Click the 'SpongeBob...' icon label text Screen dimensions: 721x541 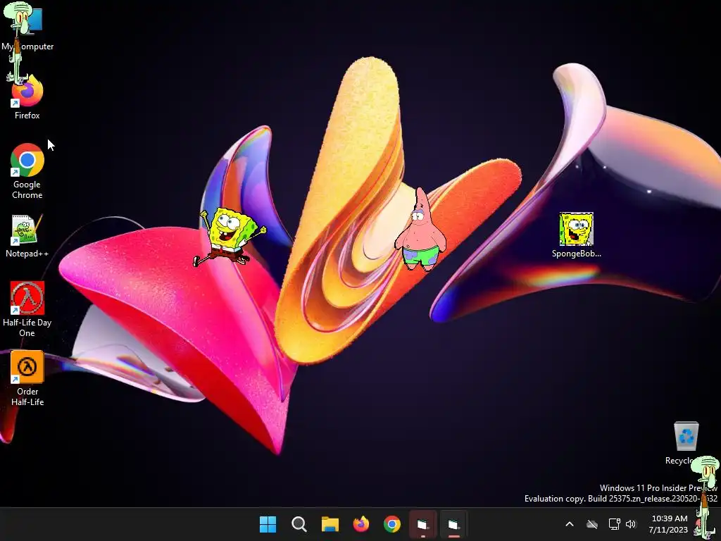(x=576, y=254)
